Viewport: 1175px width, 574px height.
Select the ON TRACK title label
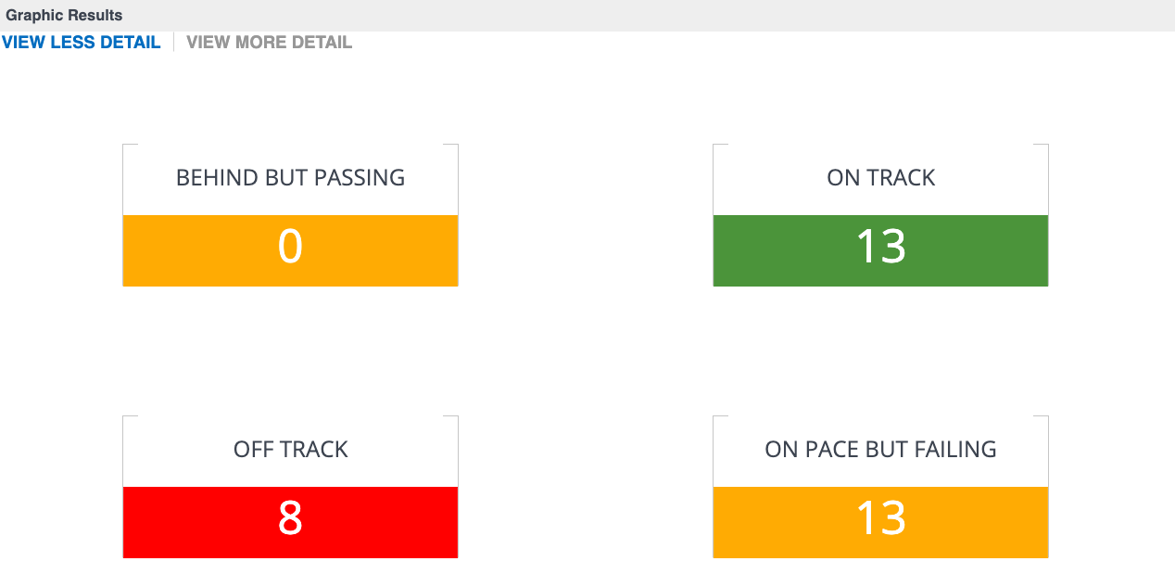coord(880,177)
